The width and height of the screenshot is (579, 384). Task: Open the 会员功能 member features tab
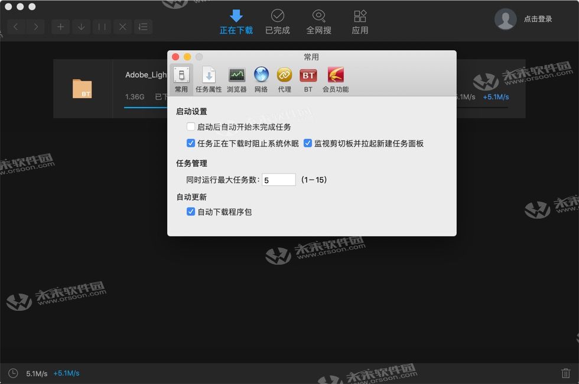[x=336, y=79]
